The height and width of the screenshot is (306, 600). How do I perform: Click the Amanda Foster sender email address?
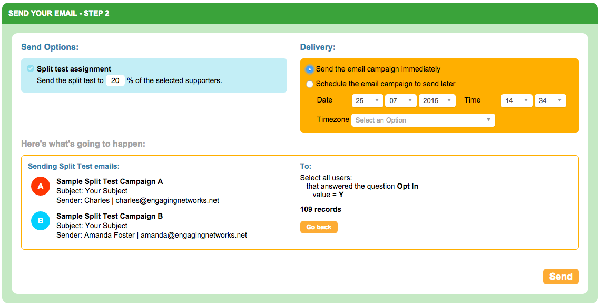tap(193, 235)
